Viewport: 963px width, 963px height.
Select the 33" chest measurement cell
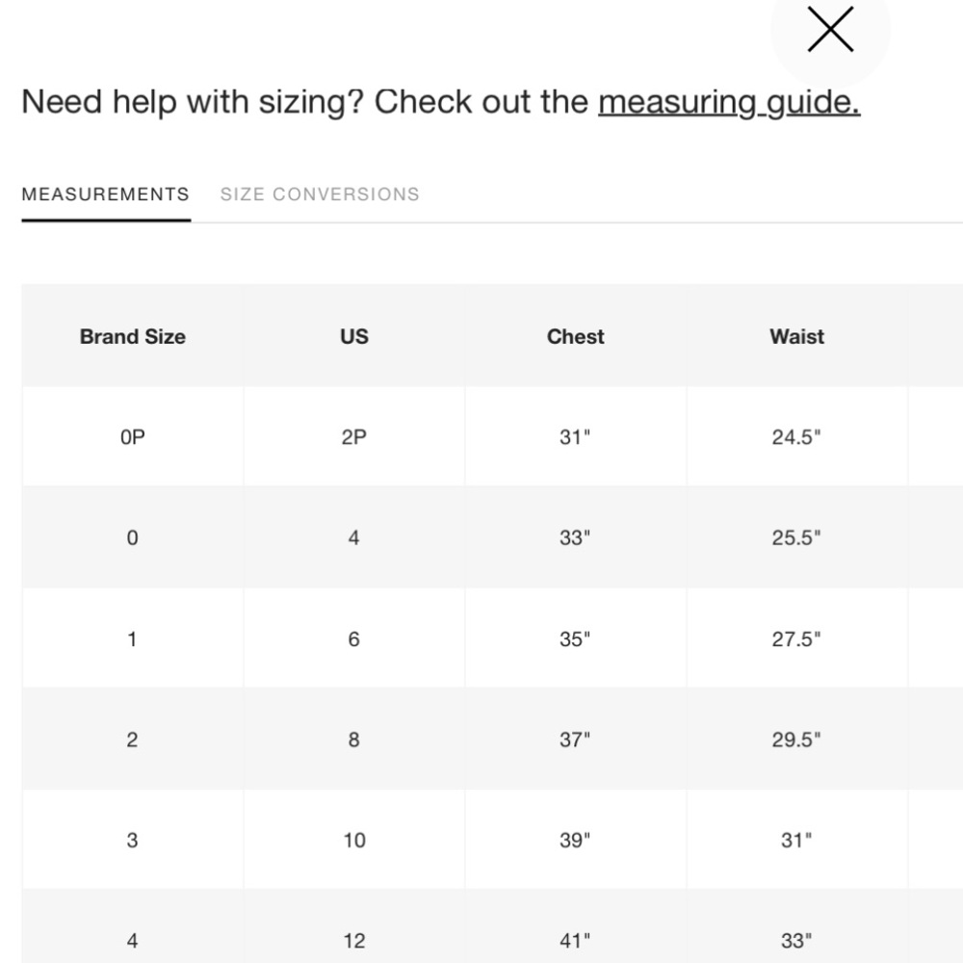[x=575, y=537]
